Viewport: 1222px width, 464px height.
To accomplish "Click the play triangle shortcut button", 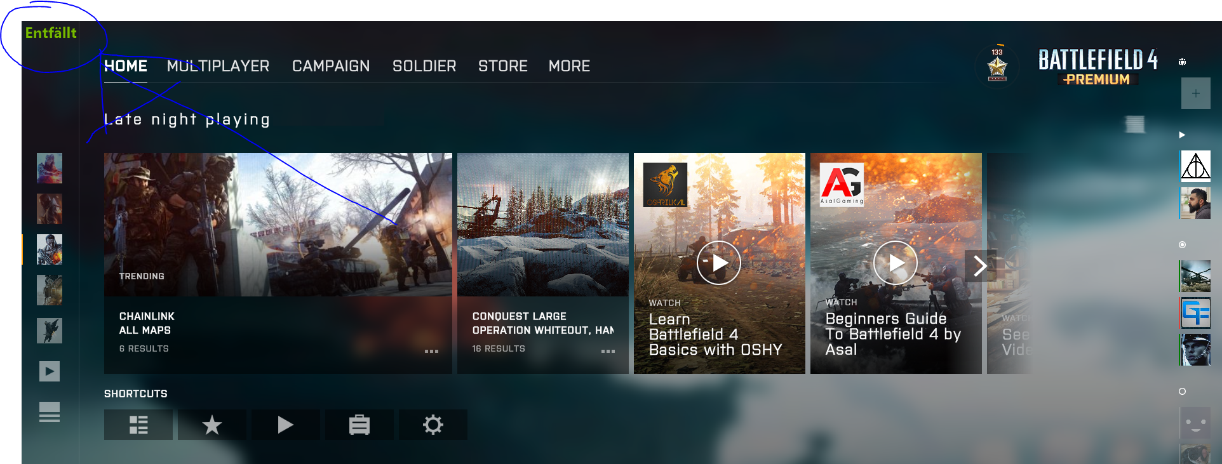I will tap(286, 425).
